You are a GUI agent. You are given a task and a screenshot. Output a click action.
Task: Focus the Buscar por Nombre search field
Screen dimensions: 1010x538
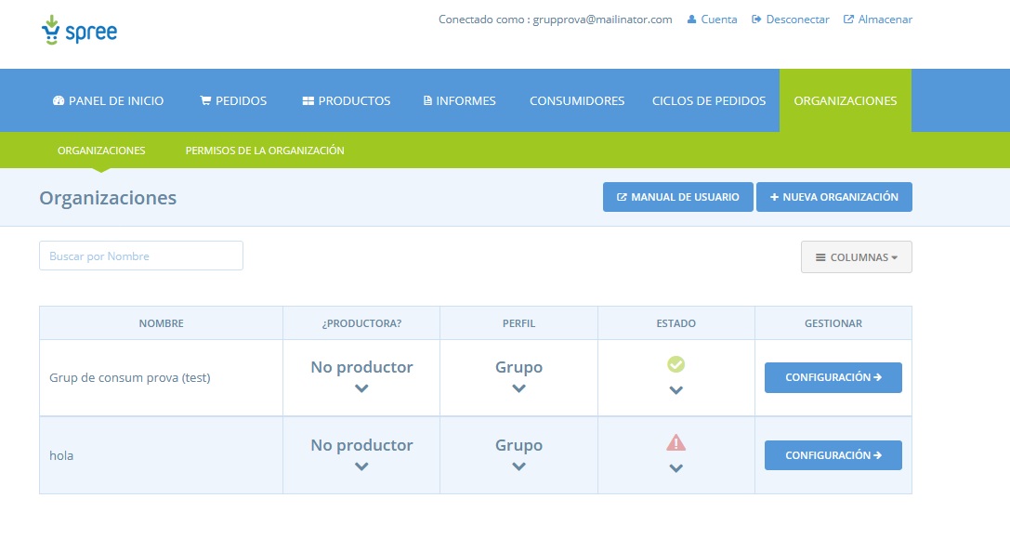click(141, 256)
